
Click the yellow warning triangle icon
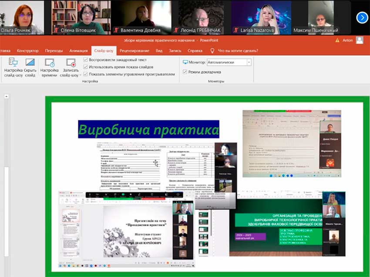coord(337,40)
